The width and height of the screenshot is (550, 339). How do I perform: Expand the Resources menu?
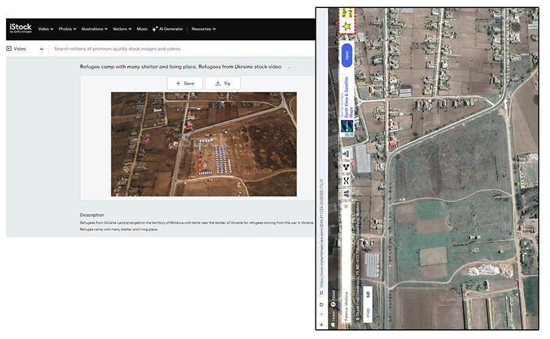pos(204,29)
